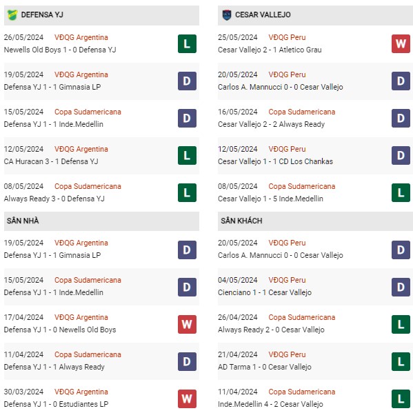Open the CESAR VALLEJO header title
Screen dimensions: 413x413
pyautogui.click(x=263, y=14)
